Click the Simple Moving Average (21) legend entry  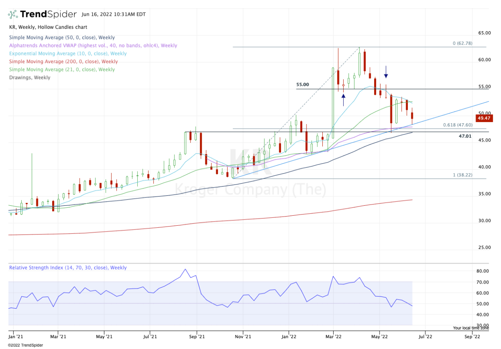62,70
